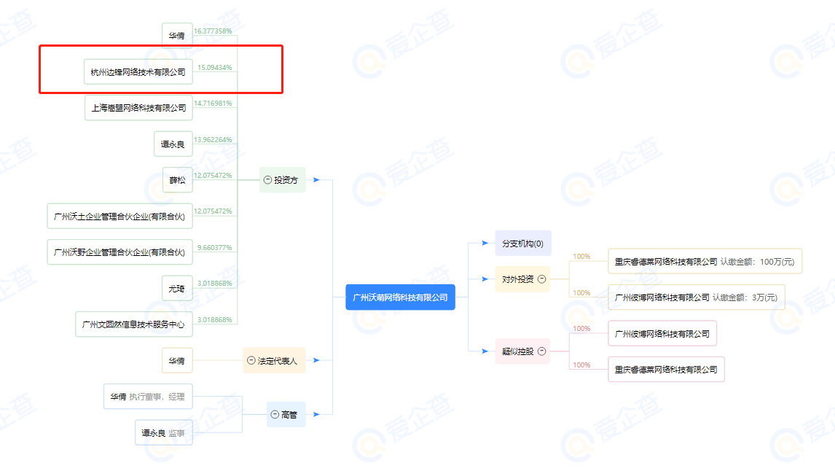The width and height of the screenshot is (835, 471).
Task: Select investor 薛松 node
Action: coord(177,180)
